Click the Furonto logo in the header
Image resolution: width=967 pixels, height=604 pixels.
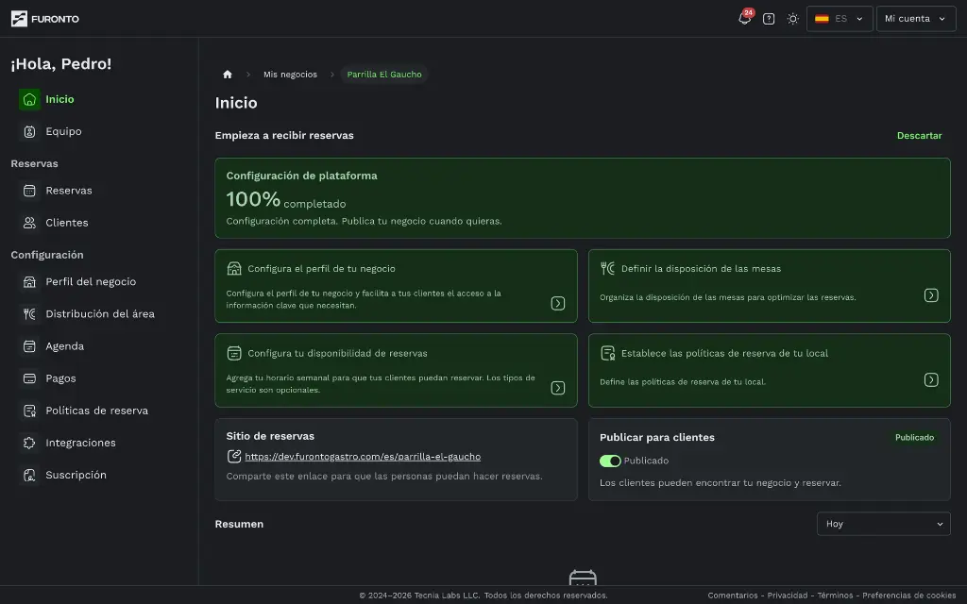click(45, 19)
